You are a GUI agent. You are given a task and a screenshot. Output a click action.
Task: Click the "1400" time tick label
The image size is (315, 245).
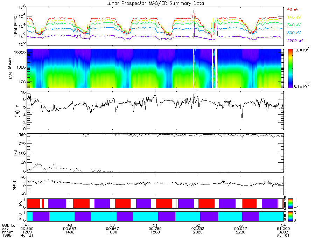[70, 232]
